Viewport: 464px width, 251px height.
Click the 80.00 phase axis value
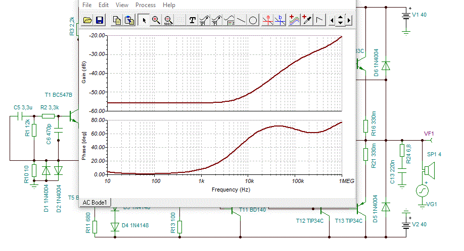click(x=98, y=120)
